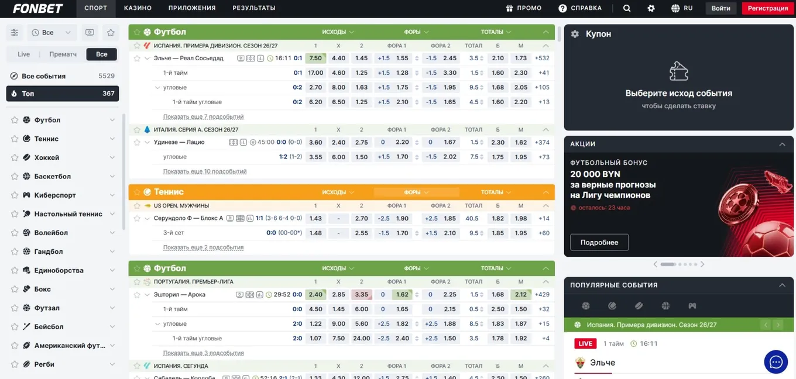Open the Промо link in header
The width and height of the screenshot is (796, 379).
[x=523, y=8]
